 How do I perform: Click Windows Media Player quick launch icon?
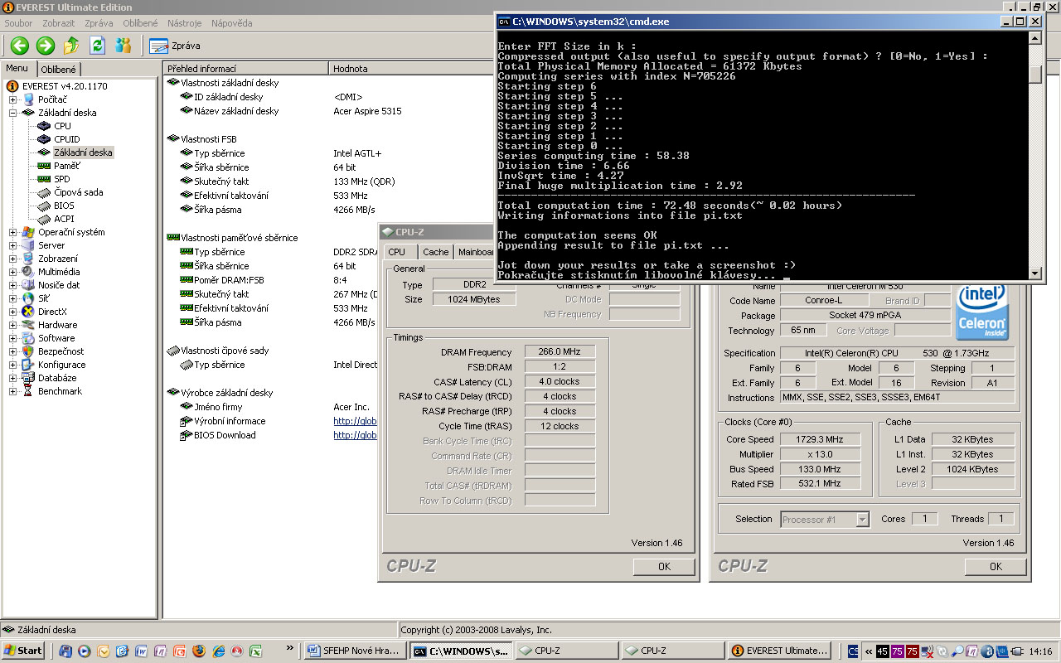click(x=84, y=651)
